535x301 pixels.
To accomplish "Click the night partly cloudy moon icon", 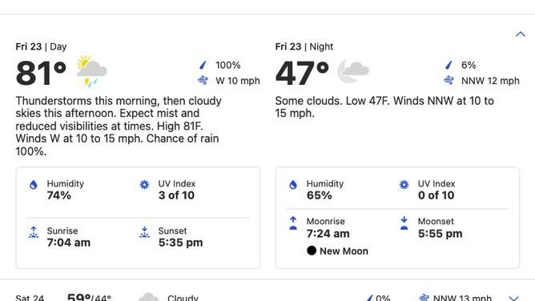I will (353, 71).
